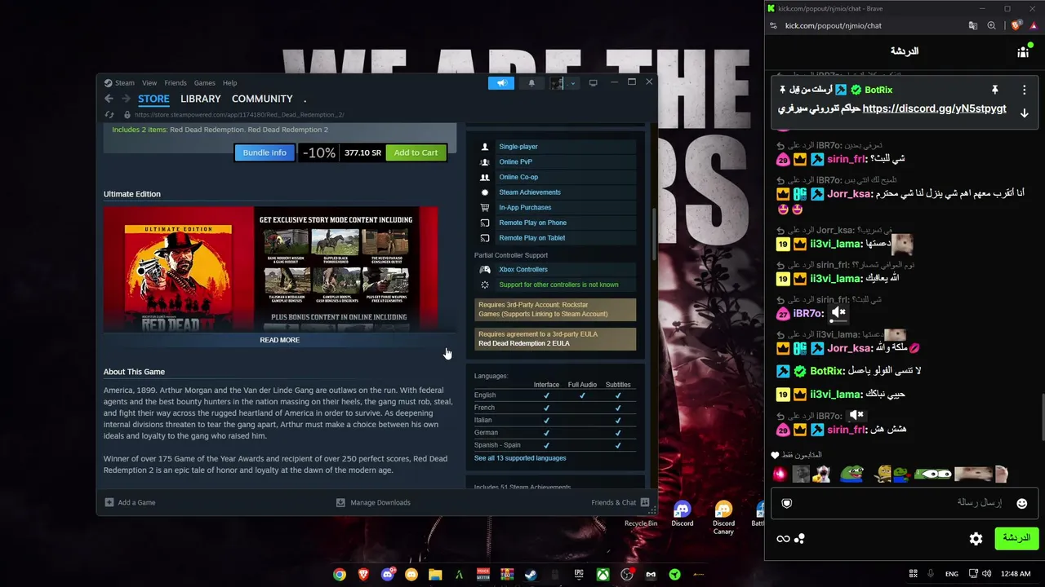Click the shield icon in chat input

(x=787, y=503)
